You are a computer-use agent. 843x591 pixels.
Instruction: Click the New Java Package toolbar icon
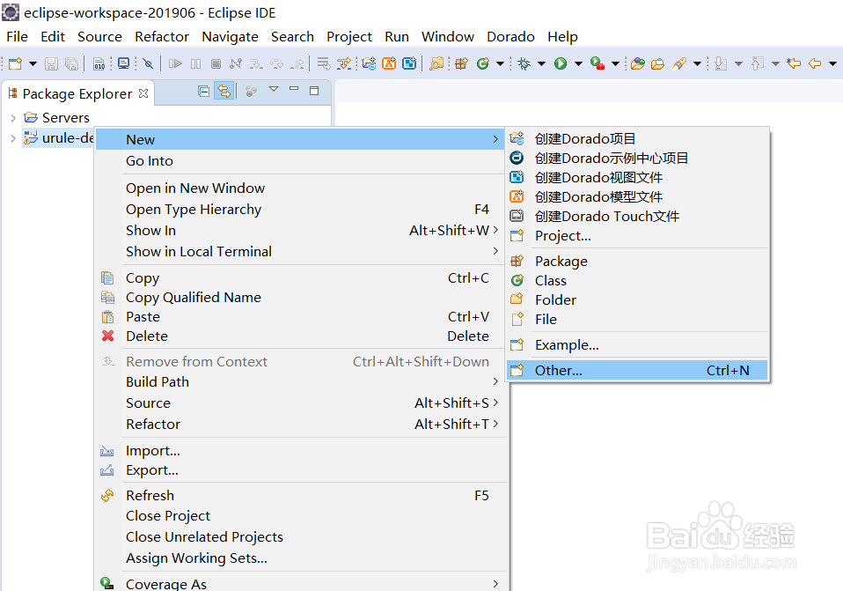[461, 63]
